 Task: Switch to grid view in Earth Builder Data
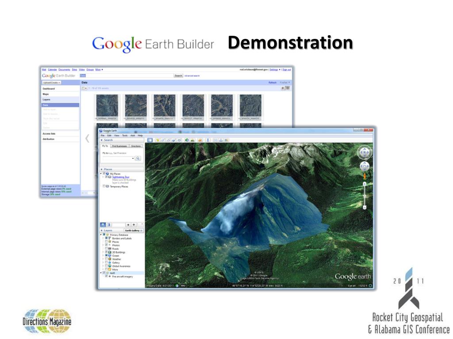pos(288,88)
